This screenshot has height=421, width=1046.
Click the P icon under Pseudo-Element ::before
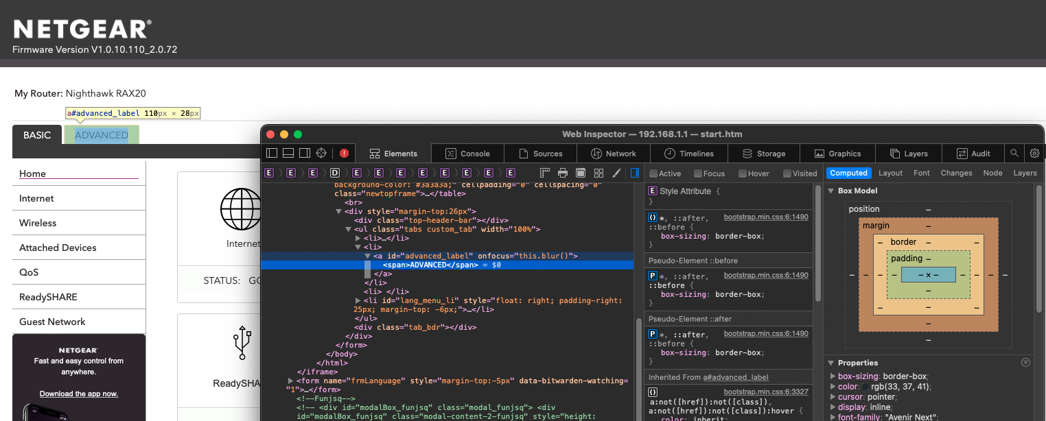653,275
